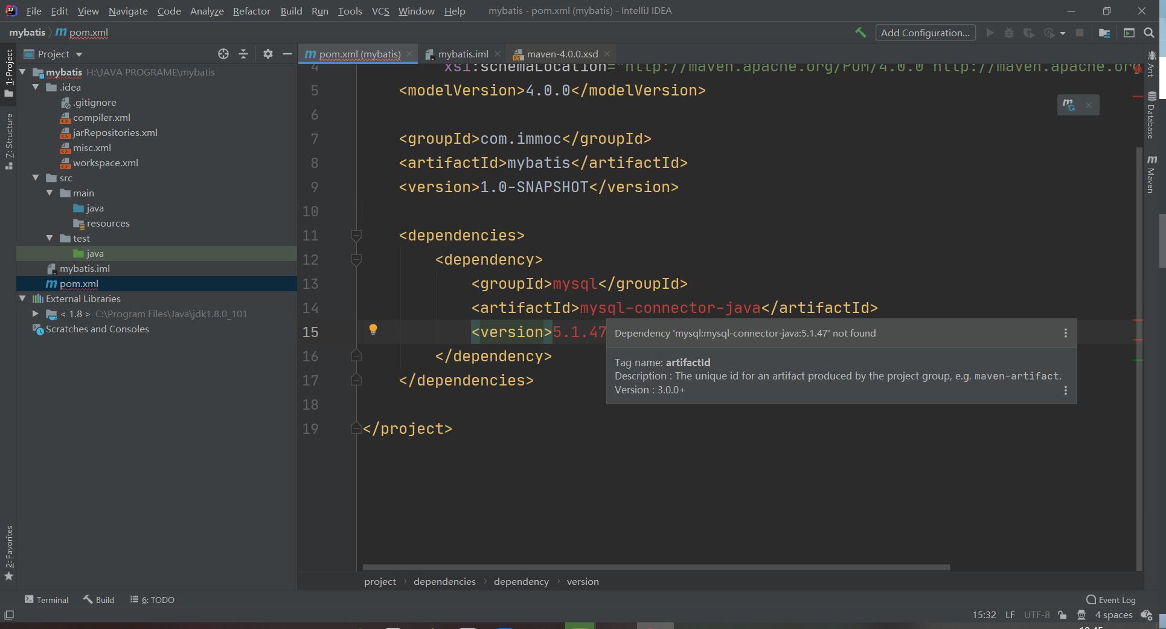Click the status bar tool-window toggle icon
Screen dimensions: 1166x629
coord(9,615)
